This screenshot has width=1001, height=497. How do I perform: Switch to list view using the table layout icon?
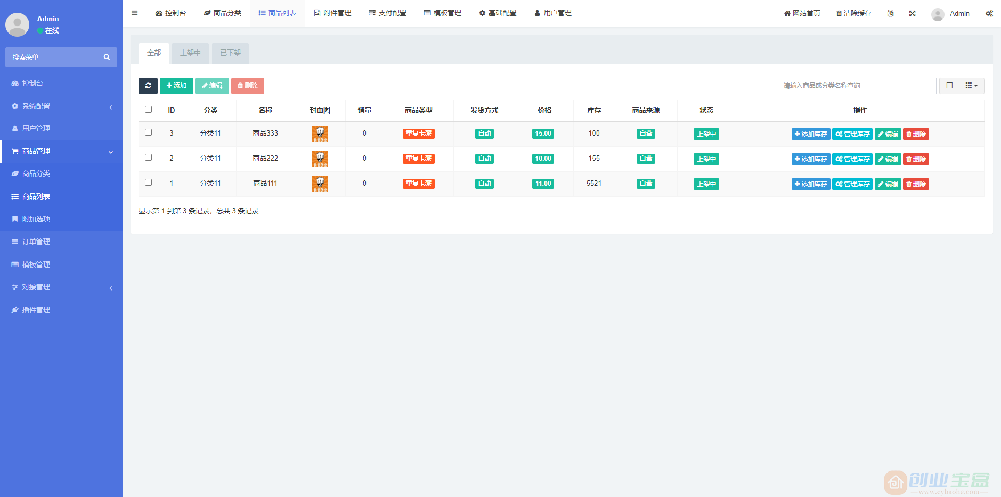pos(949,86)
